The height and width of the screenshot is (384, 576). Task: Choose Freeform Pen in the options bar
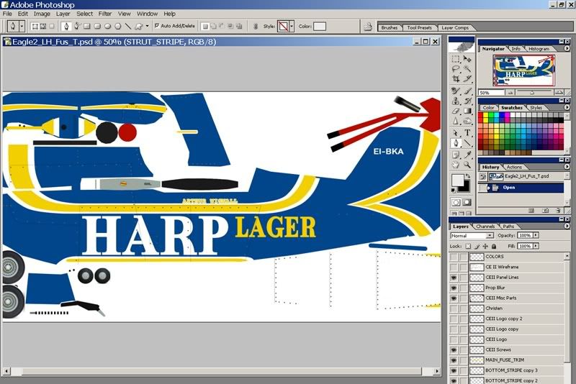click(77, 26)
